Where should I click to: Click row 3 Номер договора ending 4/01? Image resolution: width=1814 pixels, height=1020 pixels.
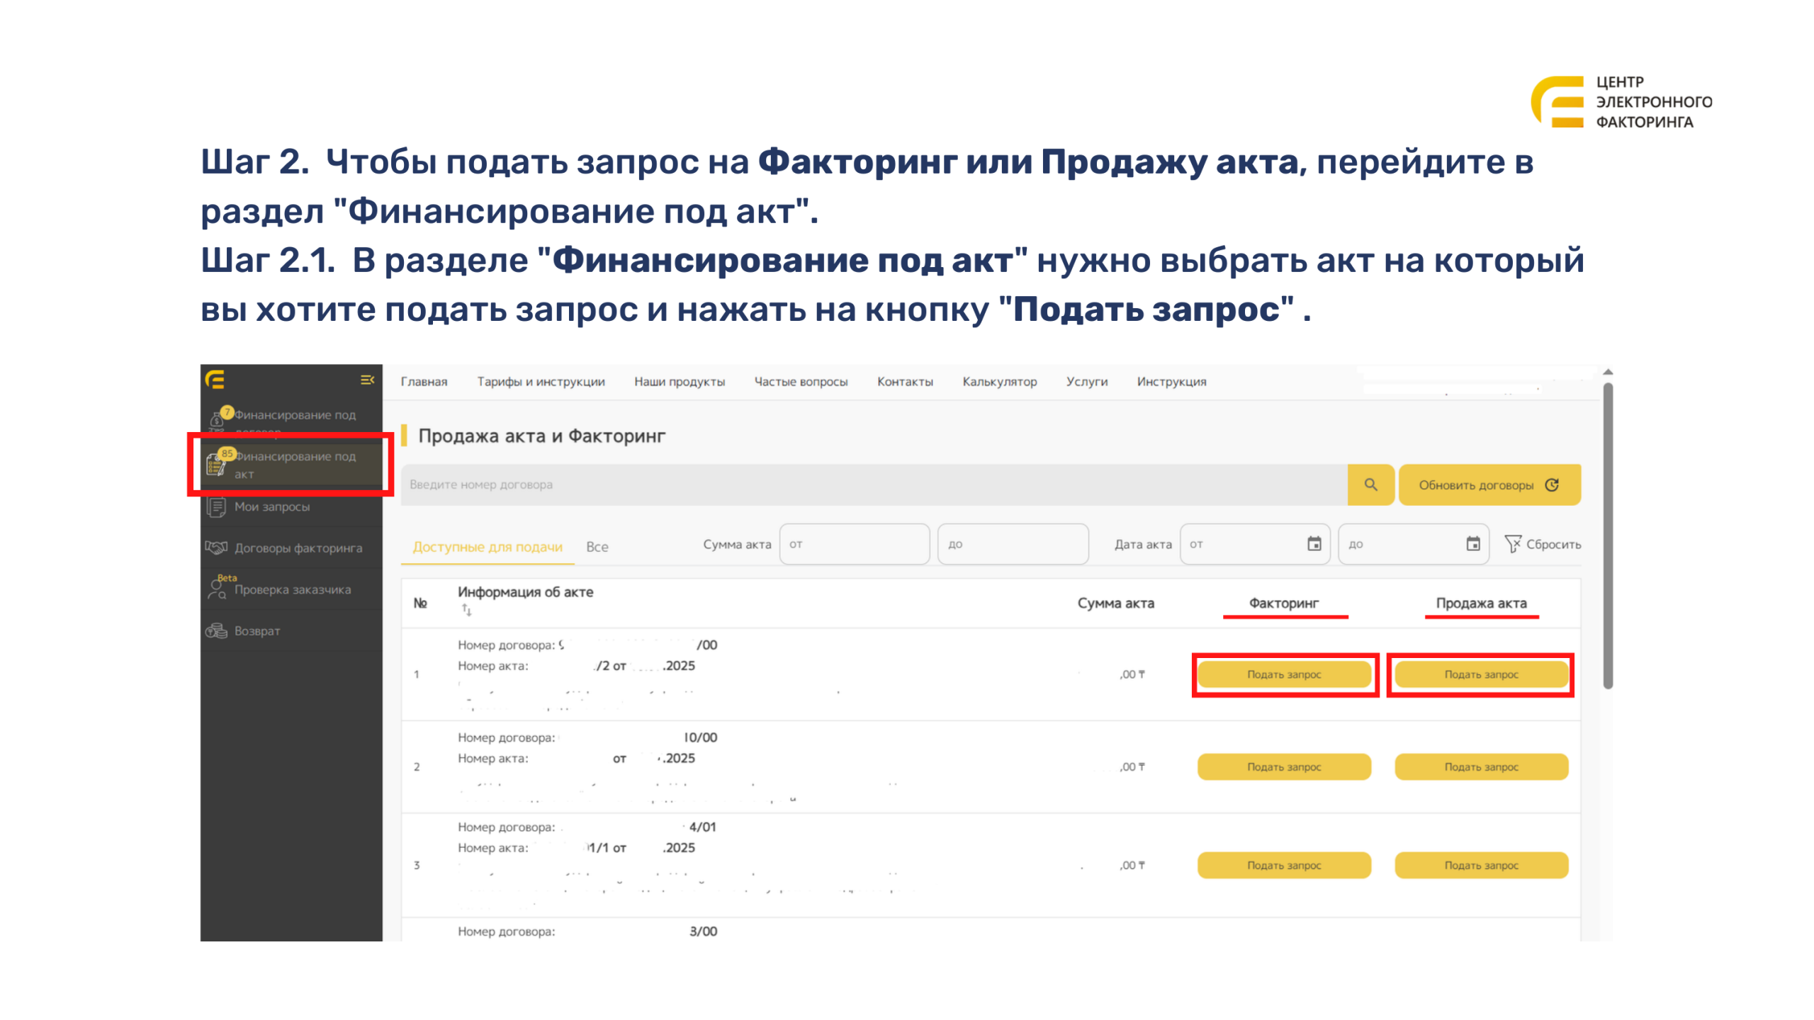(x=587, y=827)
